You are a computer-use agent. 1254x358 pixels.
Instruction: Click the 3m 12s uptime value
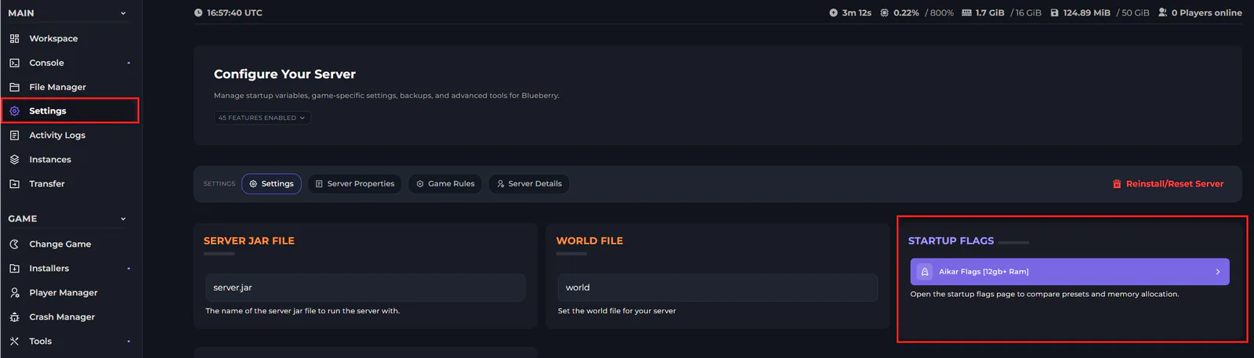[857, 13]
